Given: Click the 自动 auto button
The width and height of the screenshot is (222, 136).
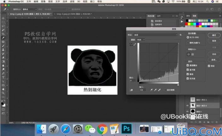Looking at the screenshot, I should tap(214, 54).
